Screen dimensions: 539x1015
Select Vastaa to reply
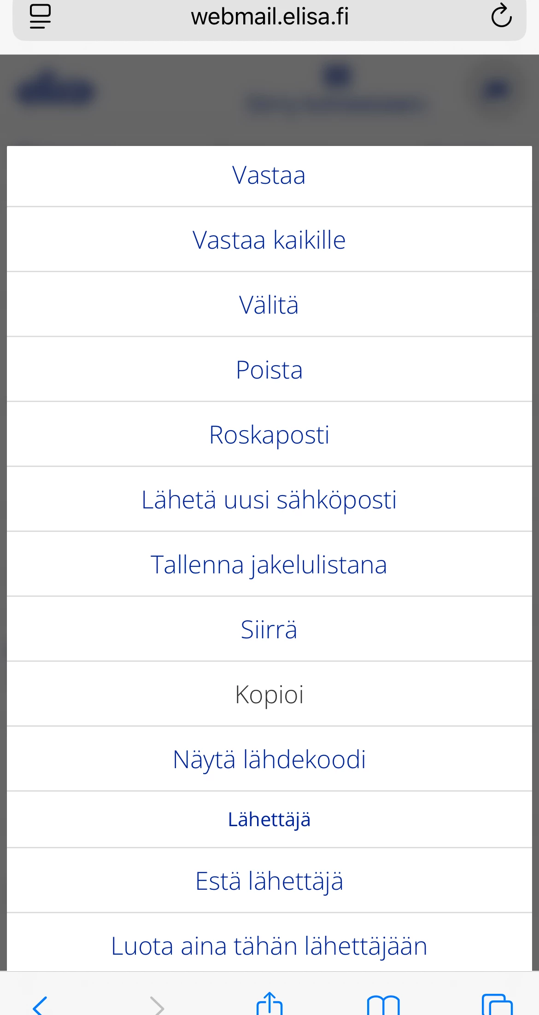[x=269, y=175]
